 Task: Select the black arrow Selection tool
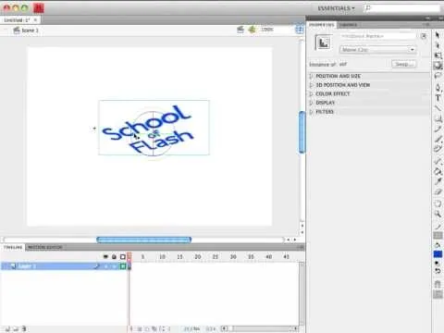click(438, 35)
